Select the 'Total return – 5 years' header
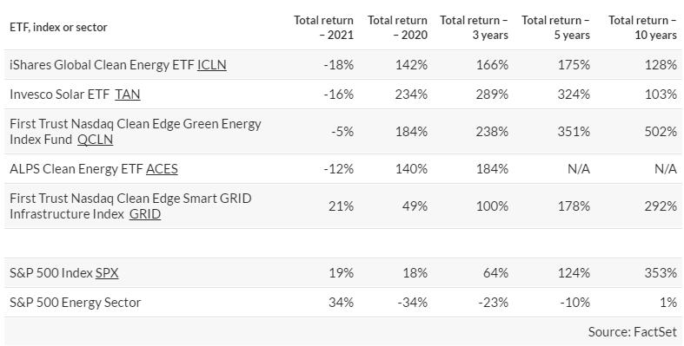Image resolution: width=684 pixels, height=346 pixels. [x=555, y=28]
